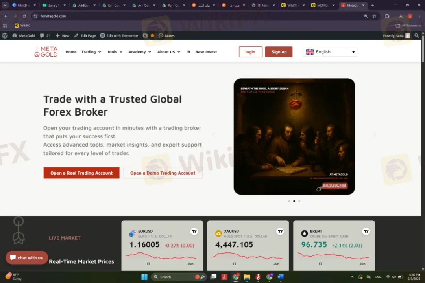Expand the Trading menu
Screen dimensions: 425x283
[91, 52]
